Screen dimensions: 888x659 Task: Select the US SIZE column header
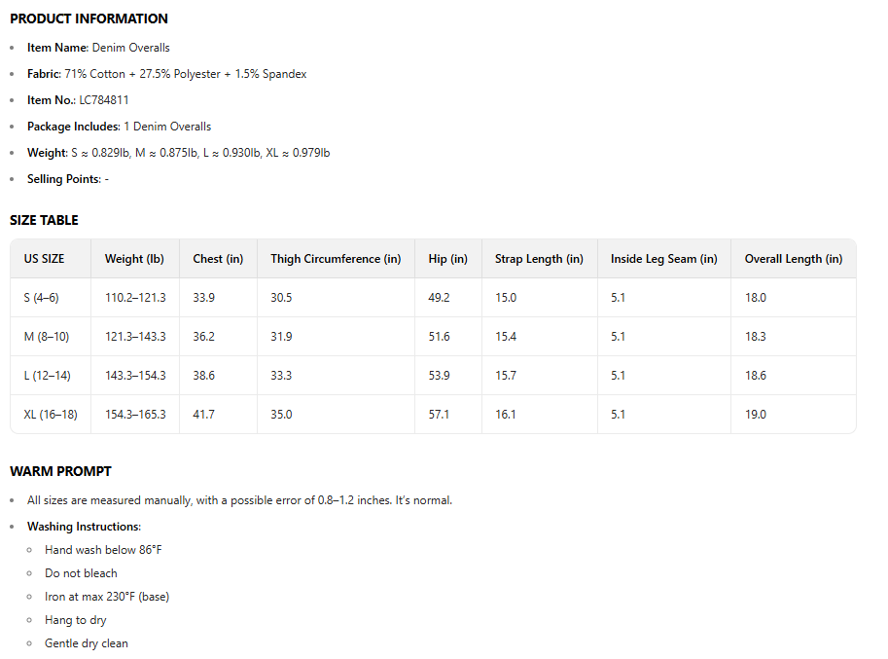[45, 259]
